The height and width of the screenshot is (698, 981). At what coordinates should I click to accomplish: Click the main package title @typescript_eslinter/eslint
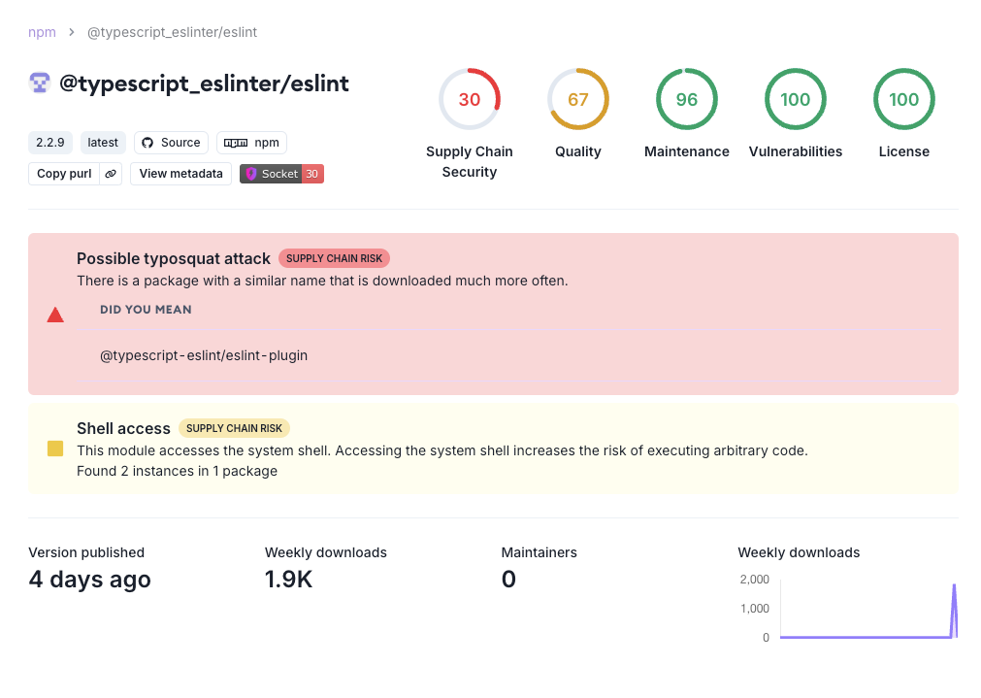pyautogui.click(x=204, y=83)
